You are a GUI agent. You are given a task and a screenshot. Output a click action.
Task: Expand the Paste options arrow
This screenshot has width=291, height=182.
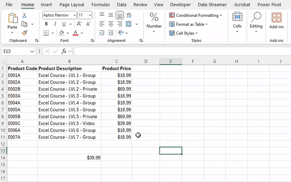tap(12, 32)
